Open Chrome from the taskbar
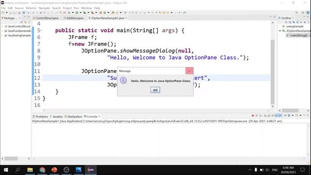311x175 pixels. click(42, 170)
